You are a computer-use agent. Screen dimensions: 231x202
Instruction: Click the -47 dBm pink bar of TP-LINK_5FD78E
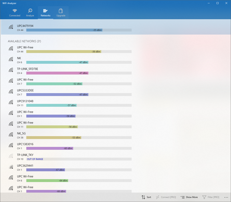click(57, 73)
